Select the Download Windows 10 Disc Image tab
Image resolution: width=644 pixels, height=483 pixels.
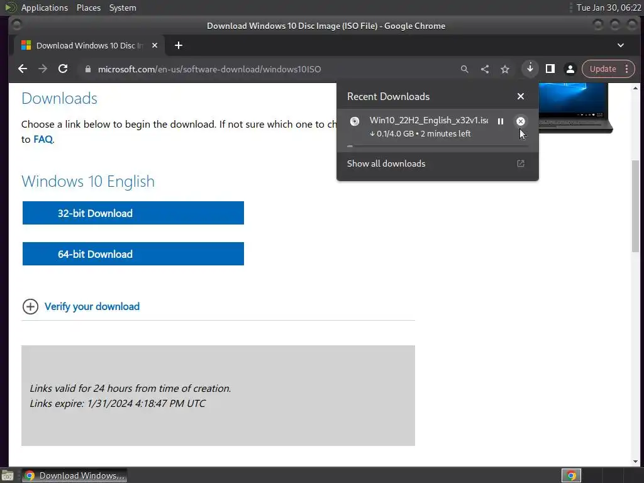pos(89,45)
